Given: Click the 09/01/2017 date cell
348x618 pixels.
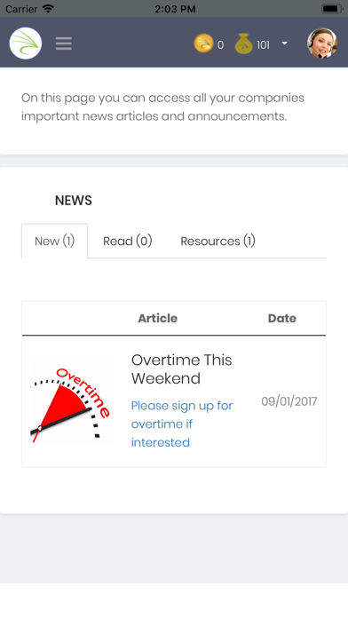Looking at the screenshot, I should click(289, 401).
